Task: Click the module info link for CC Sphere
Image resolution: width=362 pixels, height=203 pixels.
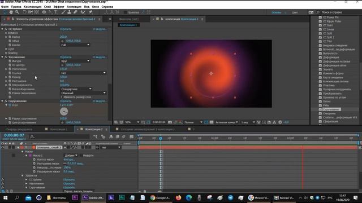Action: [100, 29]
